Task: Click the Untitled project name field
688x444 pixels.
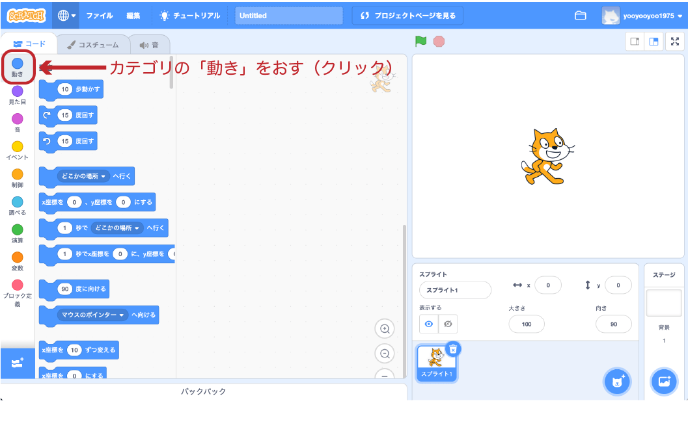Action: pos(289,16)
